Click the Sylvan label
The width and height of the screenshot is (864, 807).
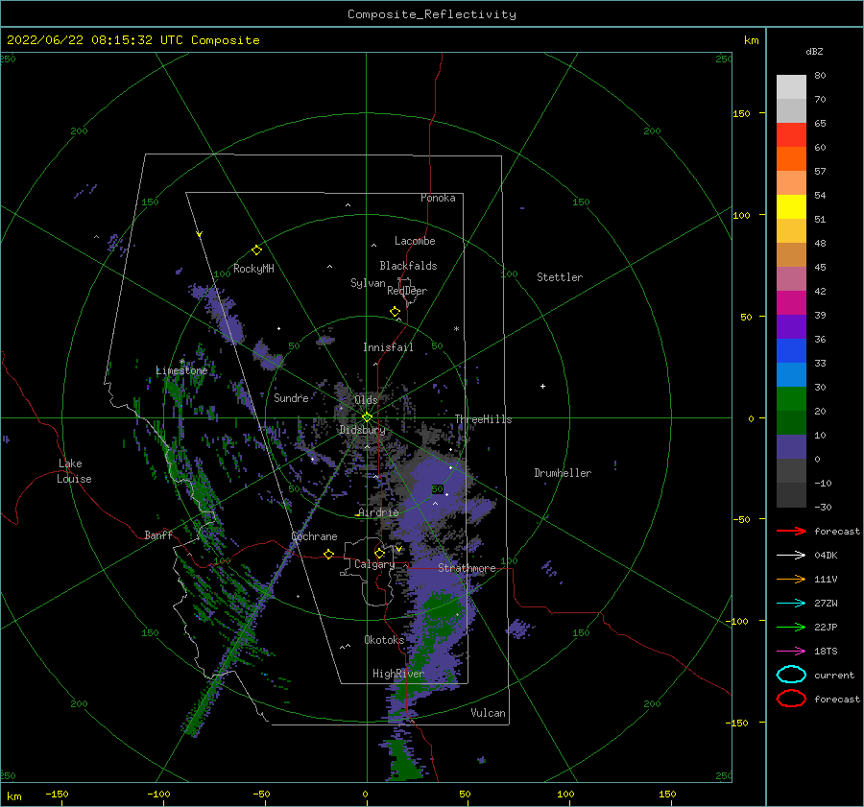point(368,283)
